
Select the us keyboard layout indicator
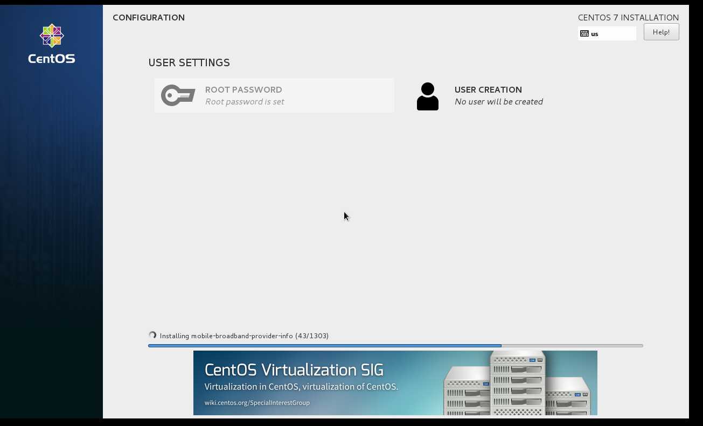tap(607, 33)
